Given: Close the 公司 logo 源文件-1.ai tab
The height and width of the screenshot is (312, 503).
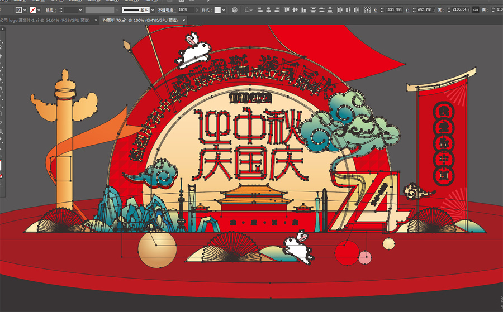Looking at the screenshot, I should [96, 20].
